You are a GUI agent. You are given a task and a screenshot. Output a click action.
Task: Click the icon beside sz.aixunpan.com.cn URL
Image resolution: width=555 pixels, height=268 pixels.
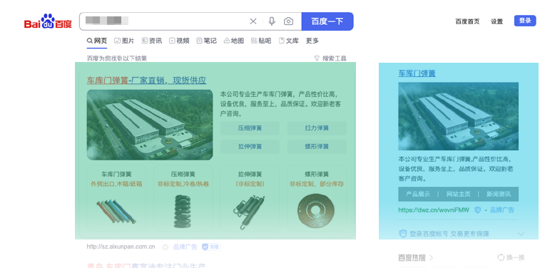[x=165, y=247]
